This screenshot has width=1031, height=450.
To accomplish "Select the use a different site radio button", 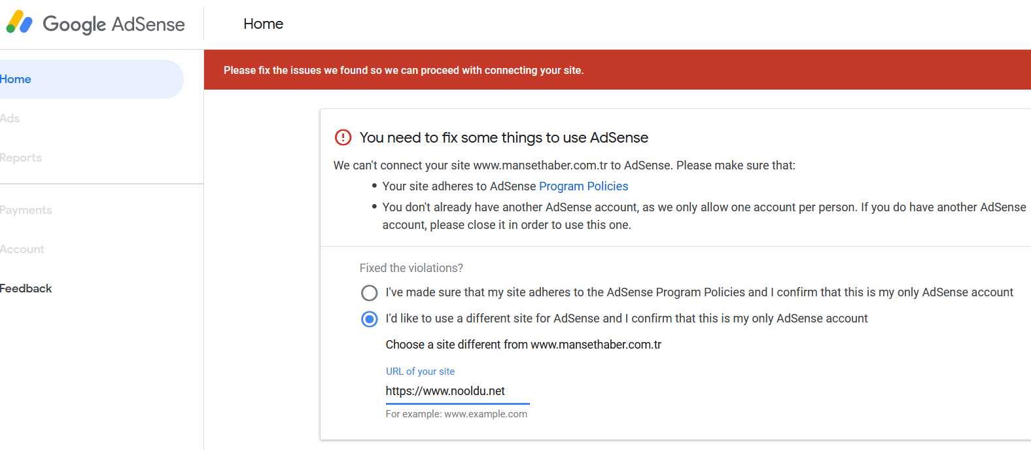I will pos(370,319).
